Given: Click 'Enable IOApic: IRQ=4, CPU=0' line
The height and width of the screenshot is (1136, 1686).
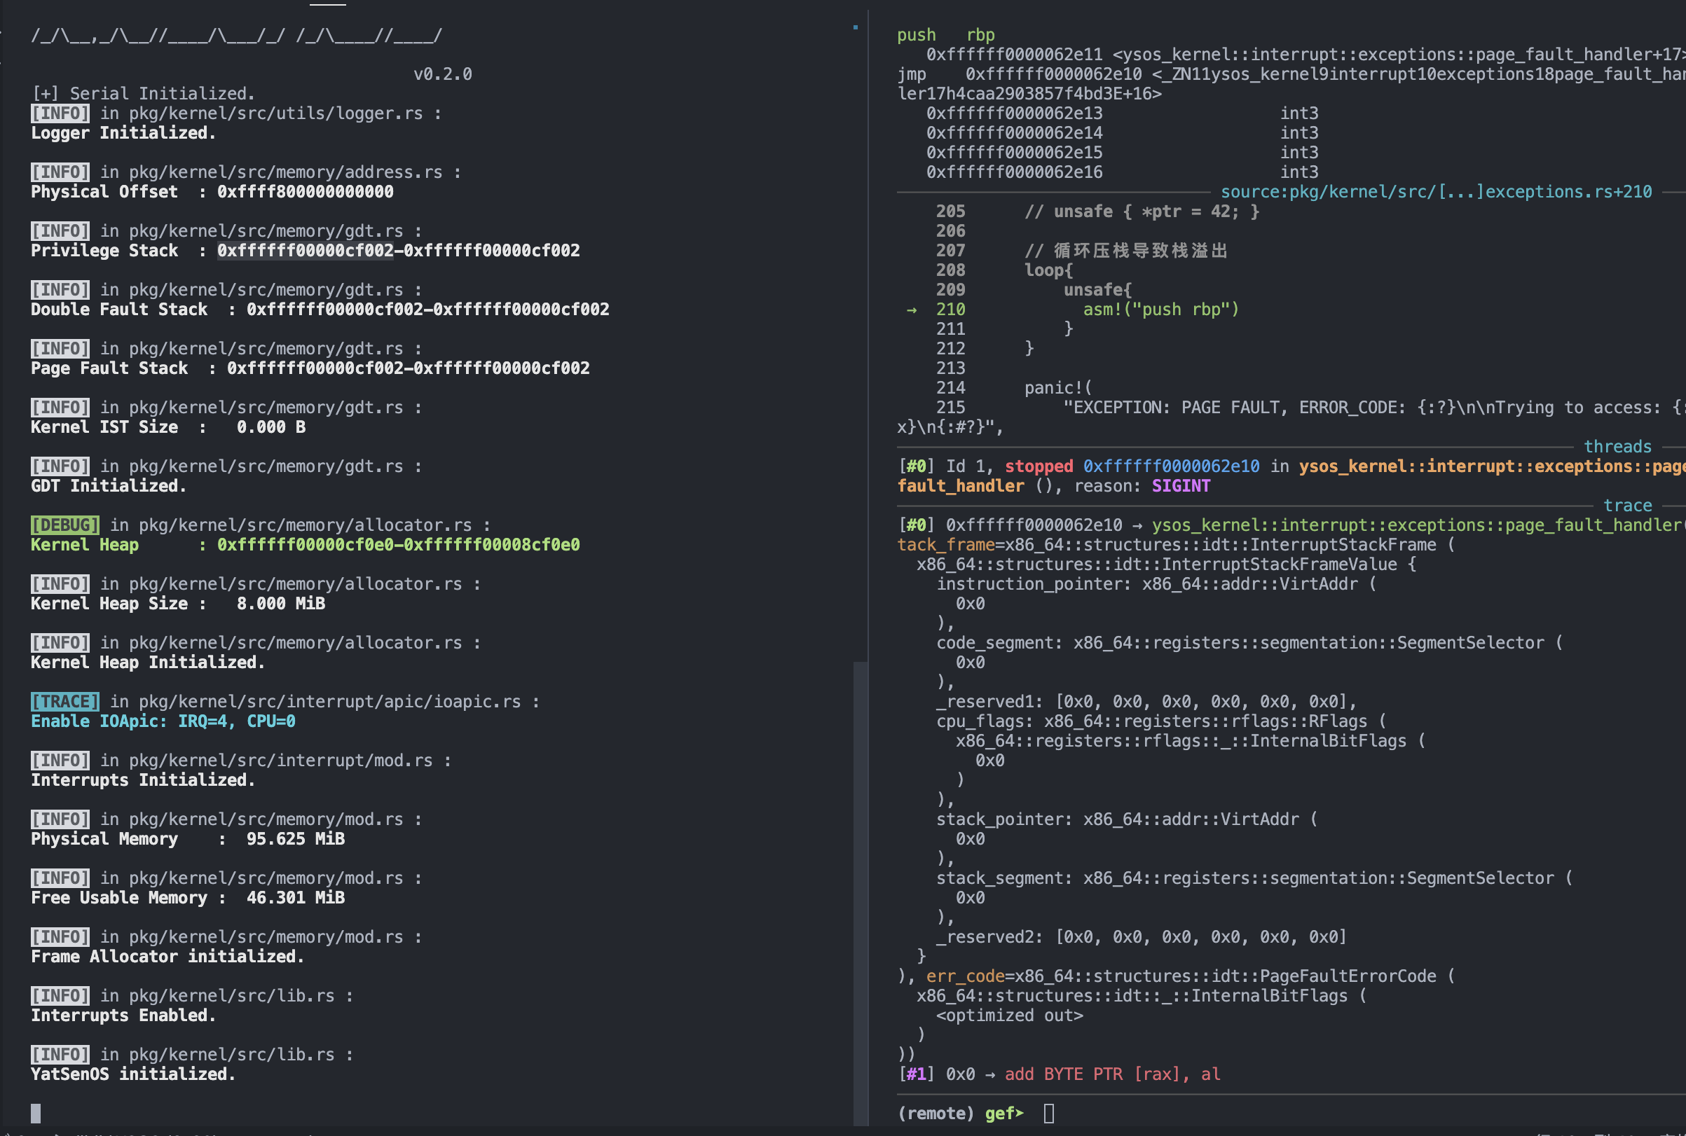Looking at the screenshot, I should [163, 721].
